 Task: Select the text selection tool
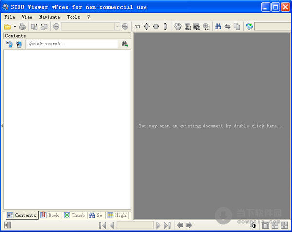click(187, 27)
